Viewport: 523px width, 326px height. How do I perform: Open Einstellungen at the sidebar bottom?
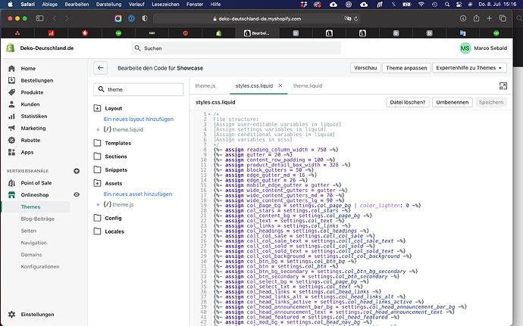(x=37, y=315)
